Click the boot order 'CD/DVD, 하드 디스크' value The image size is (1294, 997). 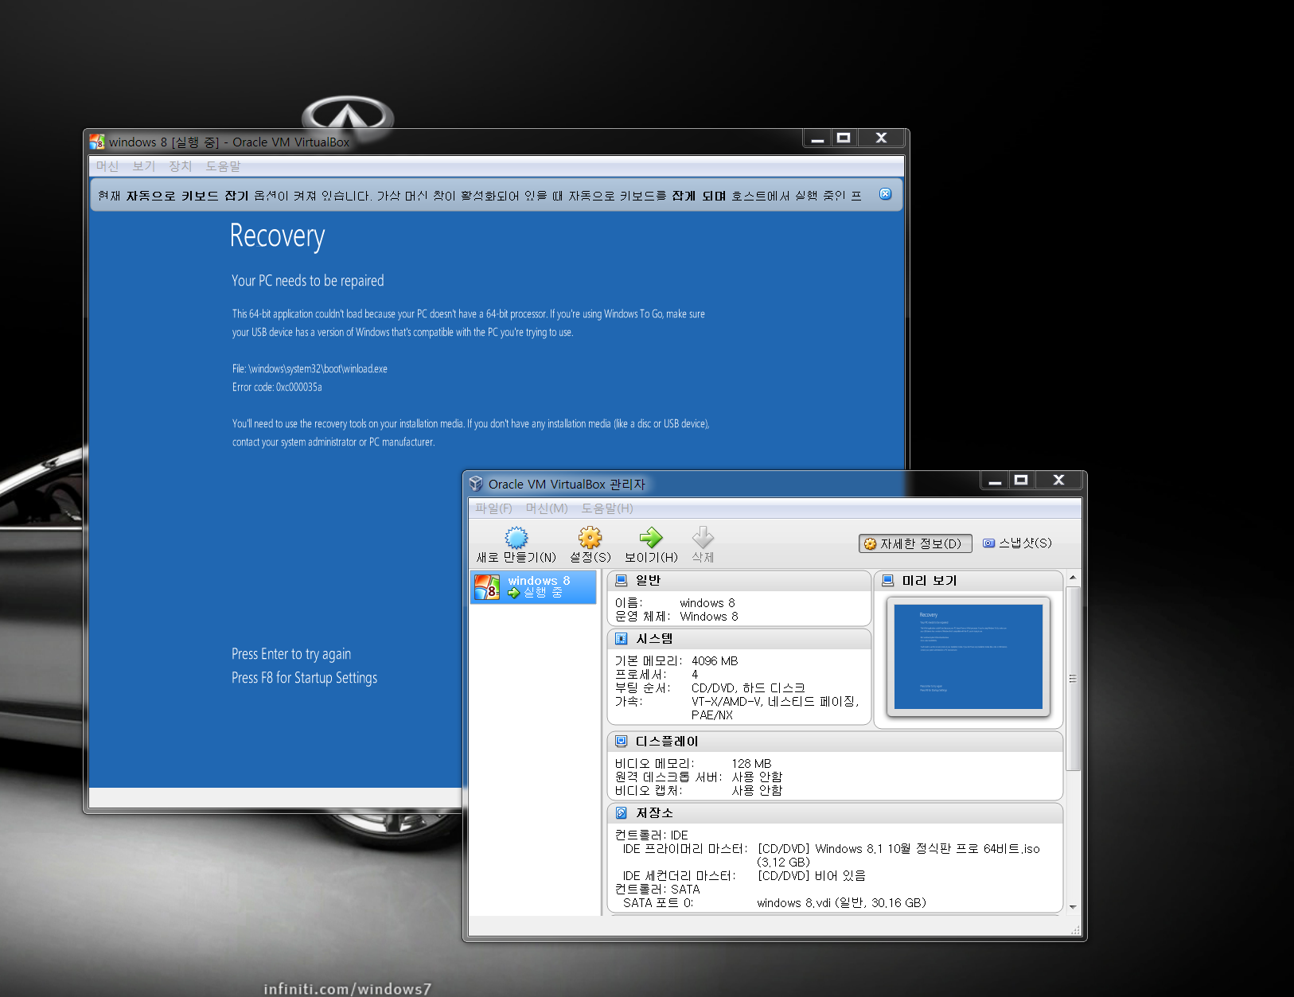coord(748,688)
